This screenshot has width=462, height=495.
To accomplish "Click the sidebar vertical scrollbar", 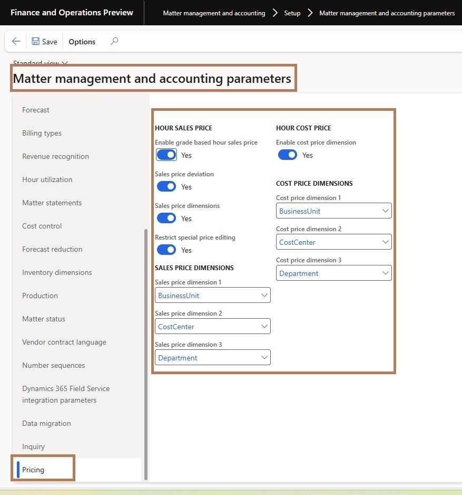I will (x=145, y=354).
